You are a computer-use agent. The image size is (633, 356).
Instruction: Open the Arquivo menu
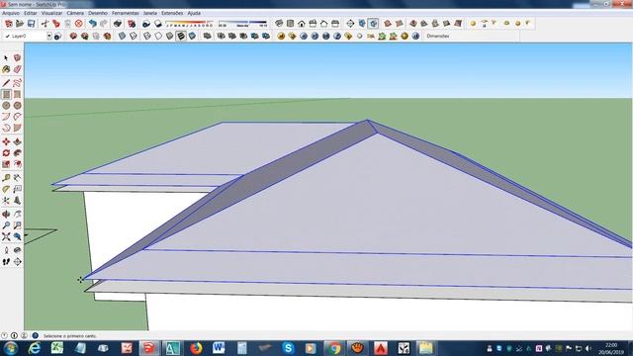pyautogui.click(x=11, y=13)
